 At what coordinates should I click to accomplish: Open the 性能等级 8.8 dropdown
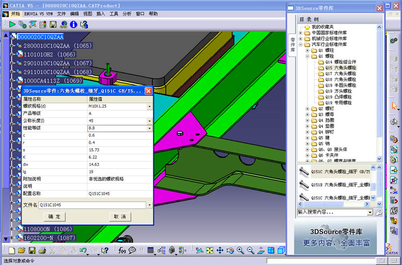[x=149, y=128]
